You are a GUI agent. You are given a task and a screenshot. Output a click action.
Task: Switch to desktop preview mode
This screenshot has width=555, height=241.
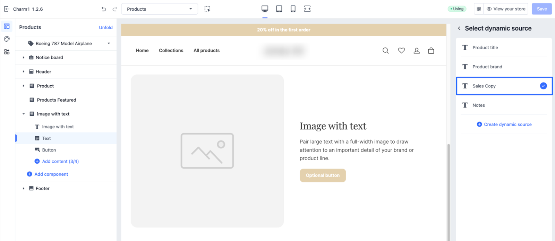(x=265, y=9)
